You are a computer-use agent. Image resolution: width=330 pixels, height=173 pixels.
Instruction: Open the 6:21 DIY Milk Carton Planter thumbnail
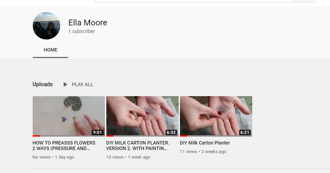[x=216, y=116]
